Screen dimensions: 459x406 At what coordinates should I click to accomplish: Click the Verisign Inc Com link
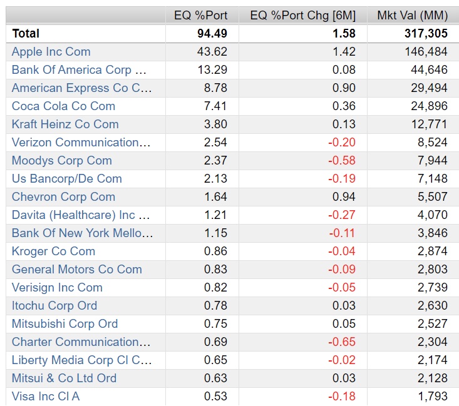[x=57, y=288]
